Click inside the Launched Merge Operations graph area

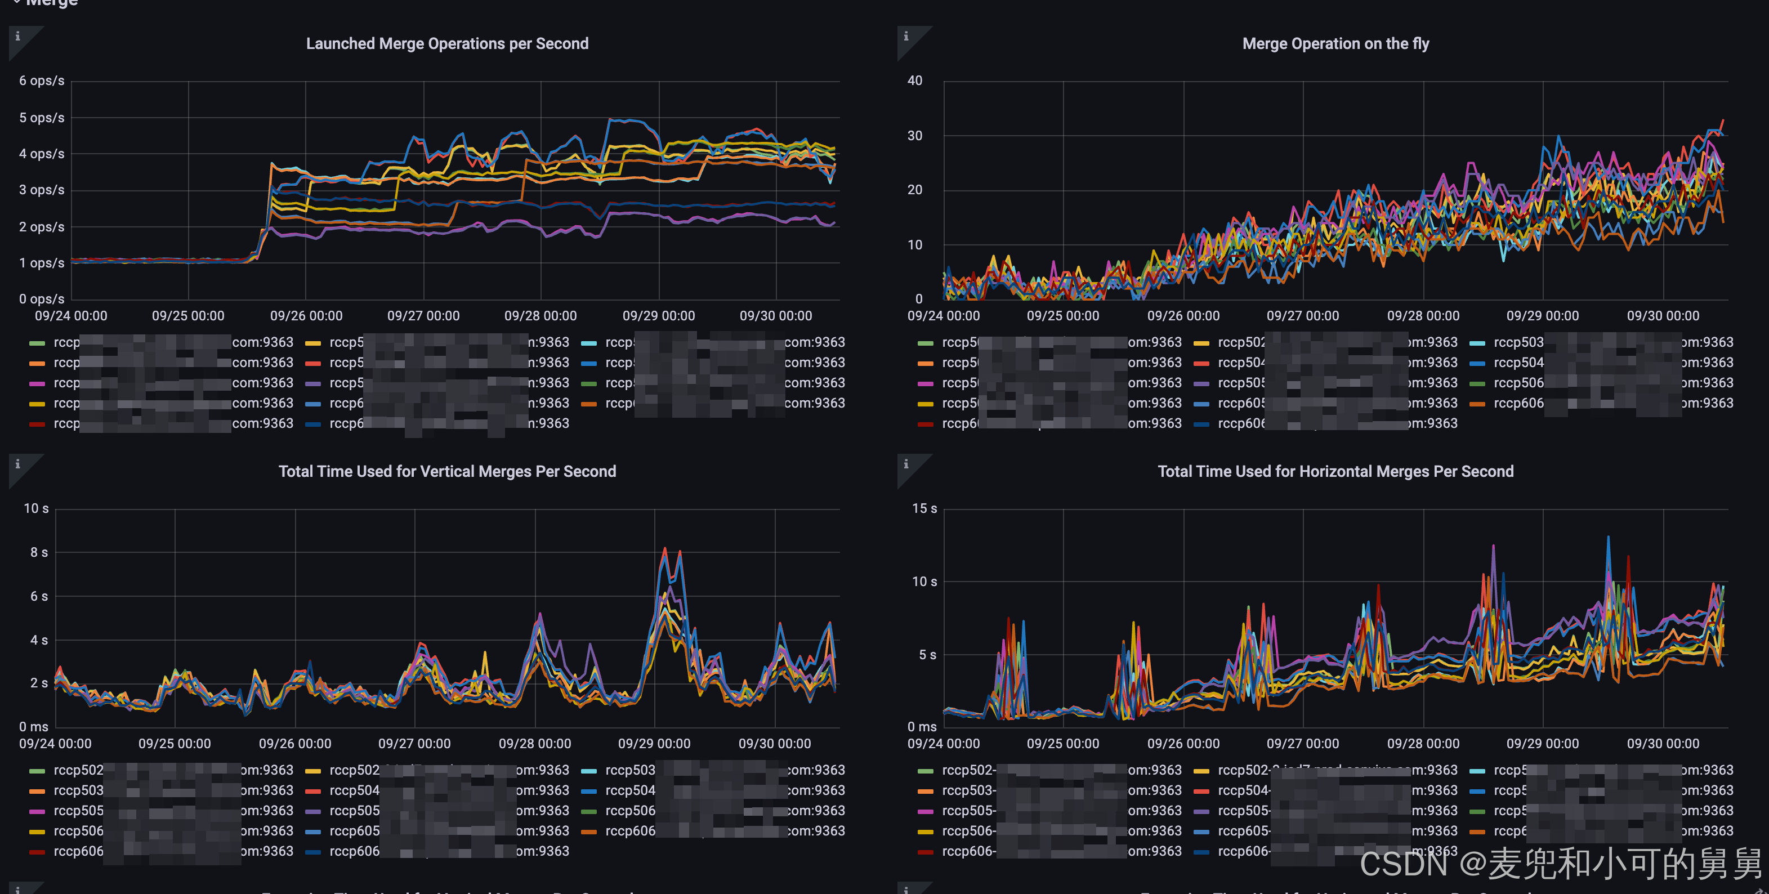453,193
